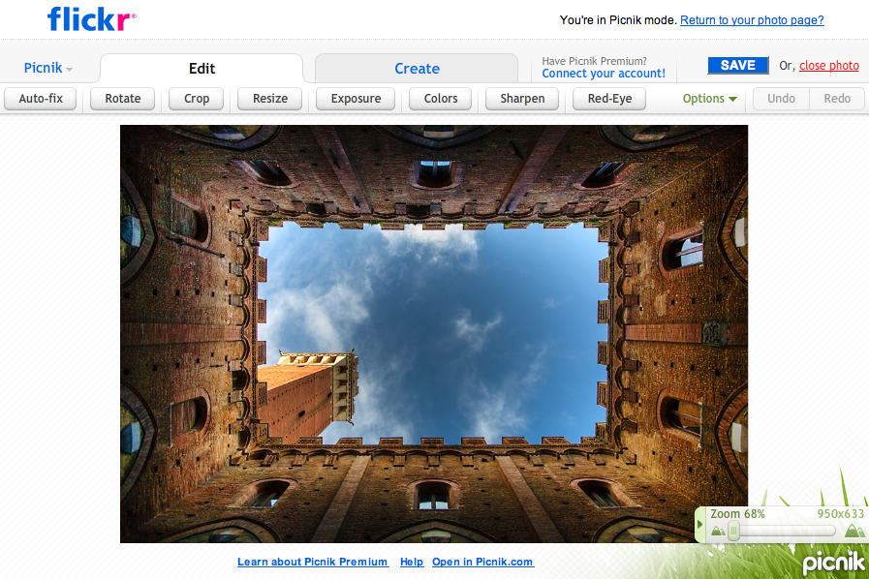Screen dimensions: 869x579
Task: Open the Rotate tool
Action: coord(122,98)
